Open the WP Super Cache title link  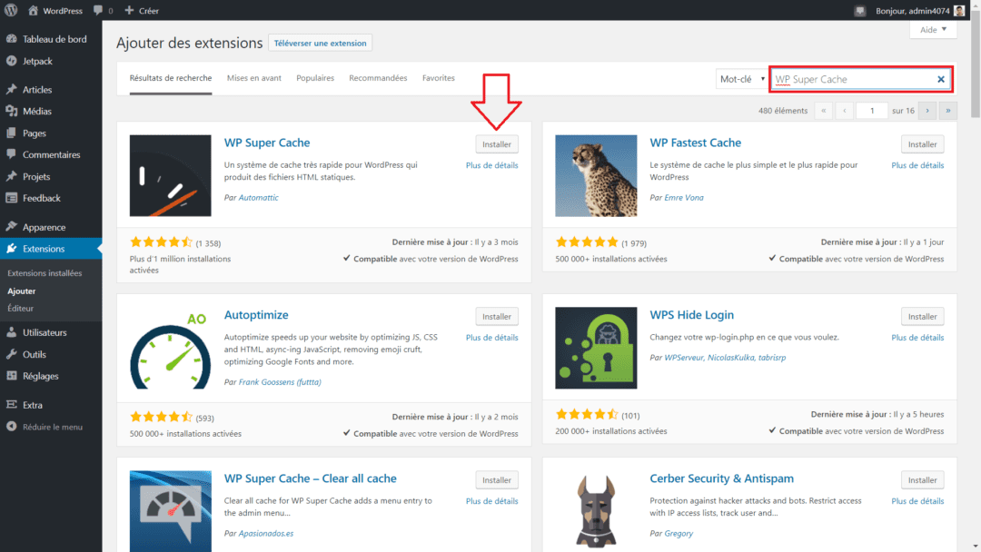coord(267,143)
